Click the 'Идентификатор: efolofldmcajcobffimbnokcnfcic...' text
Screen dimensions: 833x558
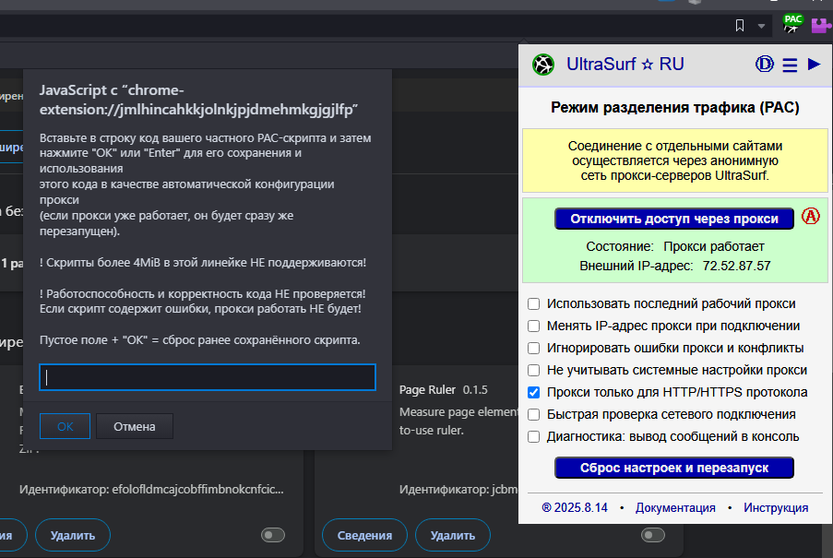coord(151,490)
